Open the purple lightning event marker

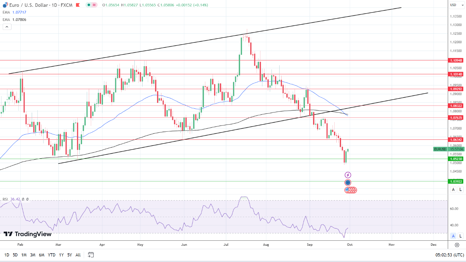coord(348,175)
